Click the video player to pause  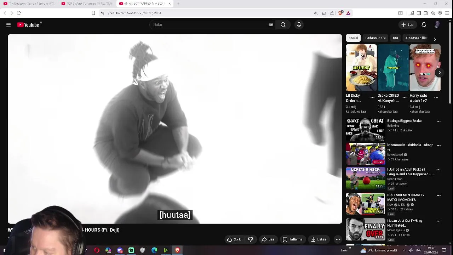(175, 129)
